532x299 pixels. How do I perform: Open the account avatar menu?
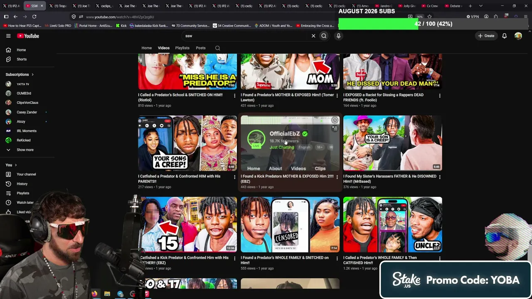pyautogui.click(x=518, y=36)
